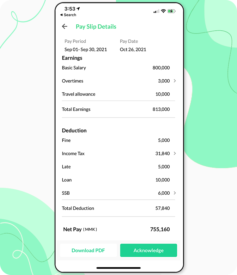Expand the Overtimes details chevron
This screenshot has height=275, width=237.
(175, 81)
